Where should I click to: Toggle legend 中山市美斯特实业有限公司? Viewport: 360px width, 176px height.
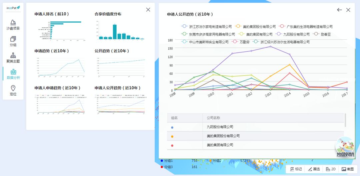point(205,42)
